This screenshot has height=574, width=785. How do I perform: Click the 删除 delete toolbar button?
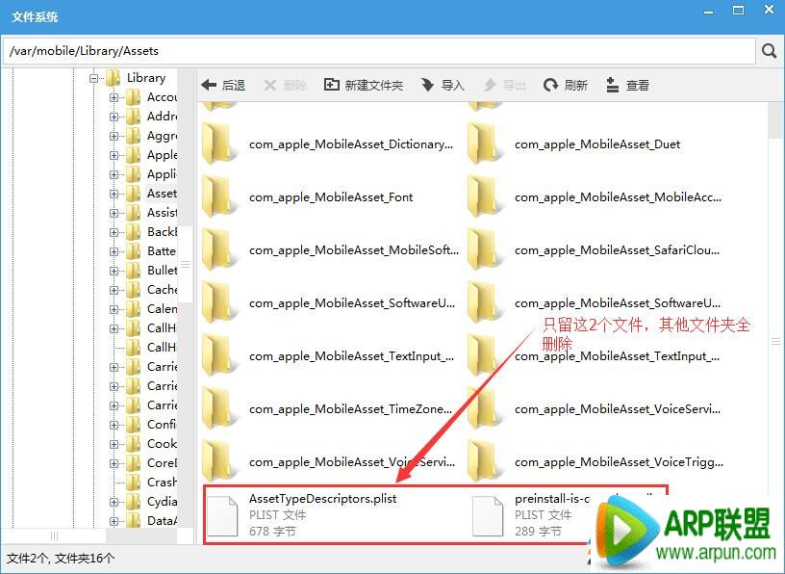[x=285, y=85]
